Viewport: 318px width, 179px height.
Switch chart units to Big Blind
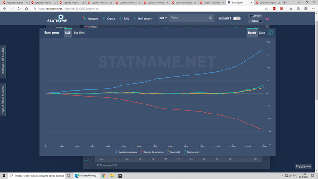click(79, 33)
